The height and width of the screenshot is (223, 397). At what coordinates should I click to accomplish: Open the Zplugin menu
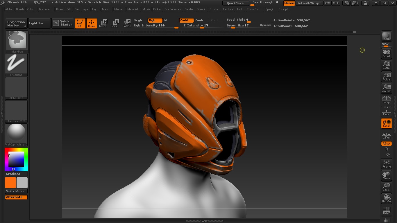coord(270,9)
